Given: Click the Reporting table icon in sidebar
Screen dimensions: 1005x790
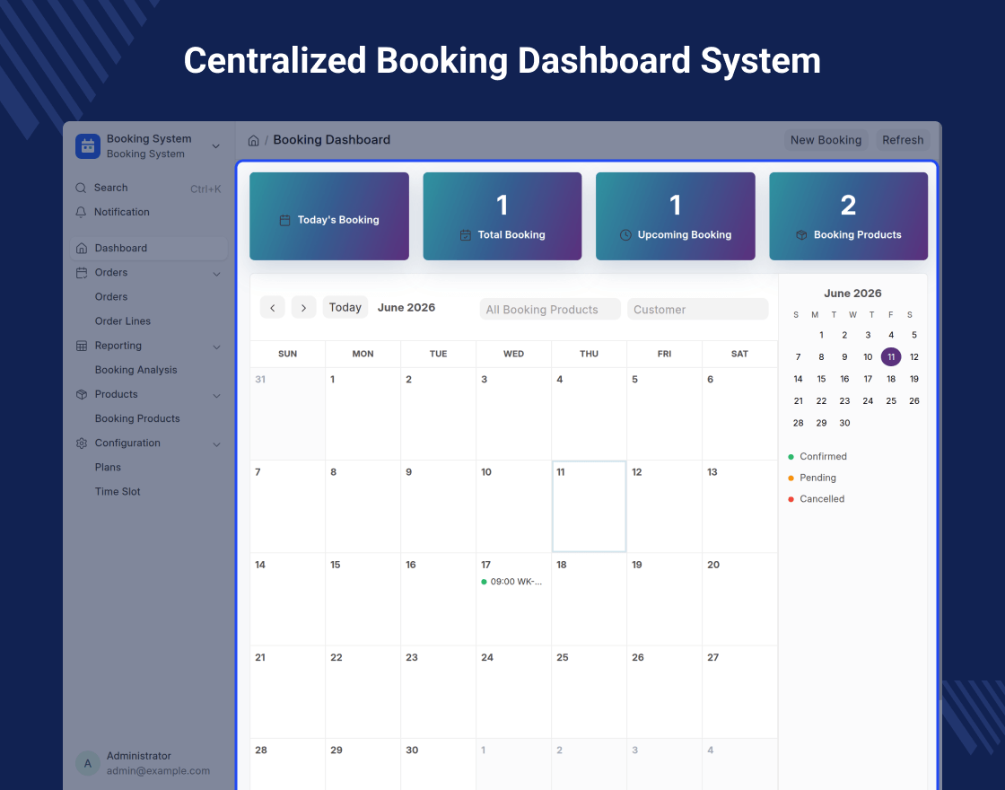Looking at the screenshot, I should [82, 346].
